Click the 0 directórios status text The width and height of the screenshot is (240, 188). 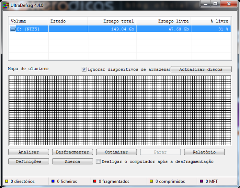coord(22,181)
